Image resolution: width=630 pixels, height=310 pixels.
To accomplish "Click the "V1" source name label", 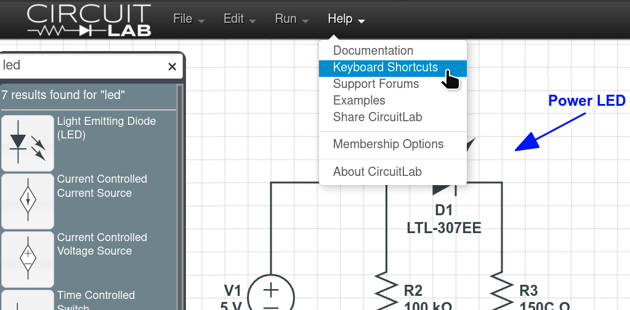I will click(232, 290).
